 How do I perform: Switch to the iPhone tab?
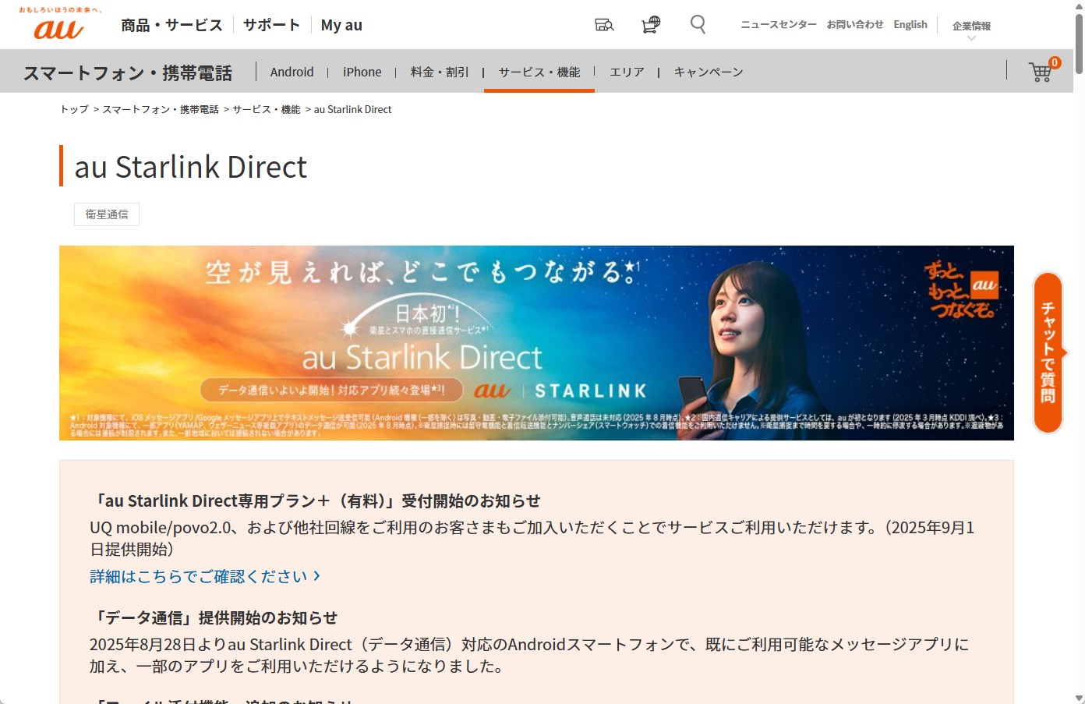(x=362, y=71)
